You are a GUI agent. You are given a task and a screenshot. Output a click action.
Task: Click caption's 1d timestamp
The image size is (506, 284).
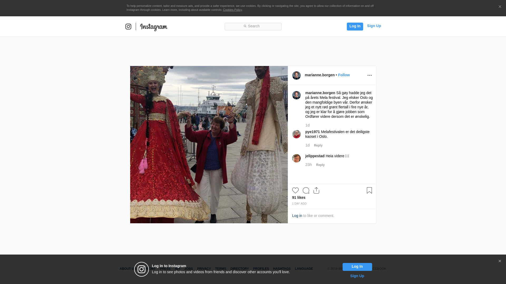(307, 125)
